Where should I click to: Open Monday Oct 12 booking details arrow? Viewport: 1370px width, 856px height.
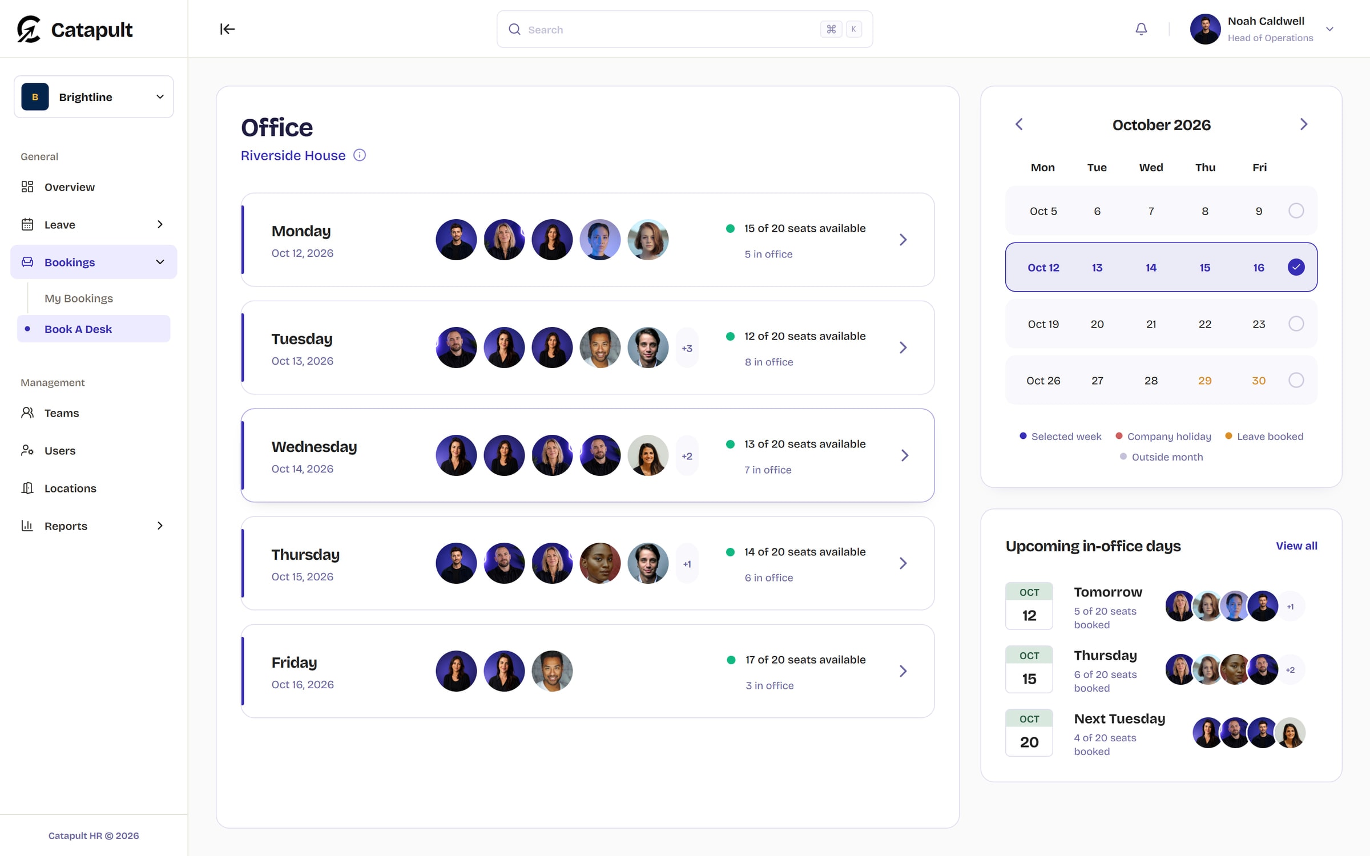(x=903, y=240)
